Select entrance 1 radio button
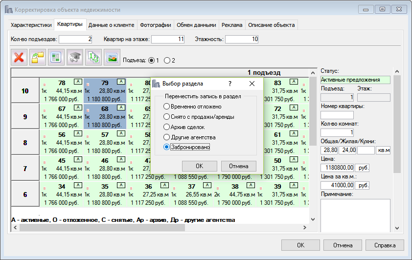The width and height of the screenshot is (412, 260). point(151,61)
